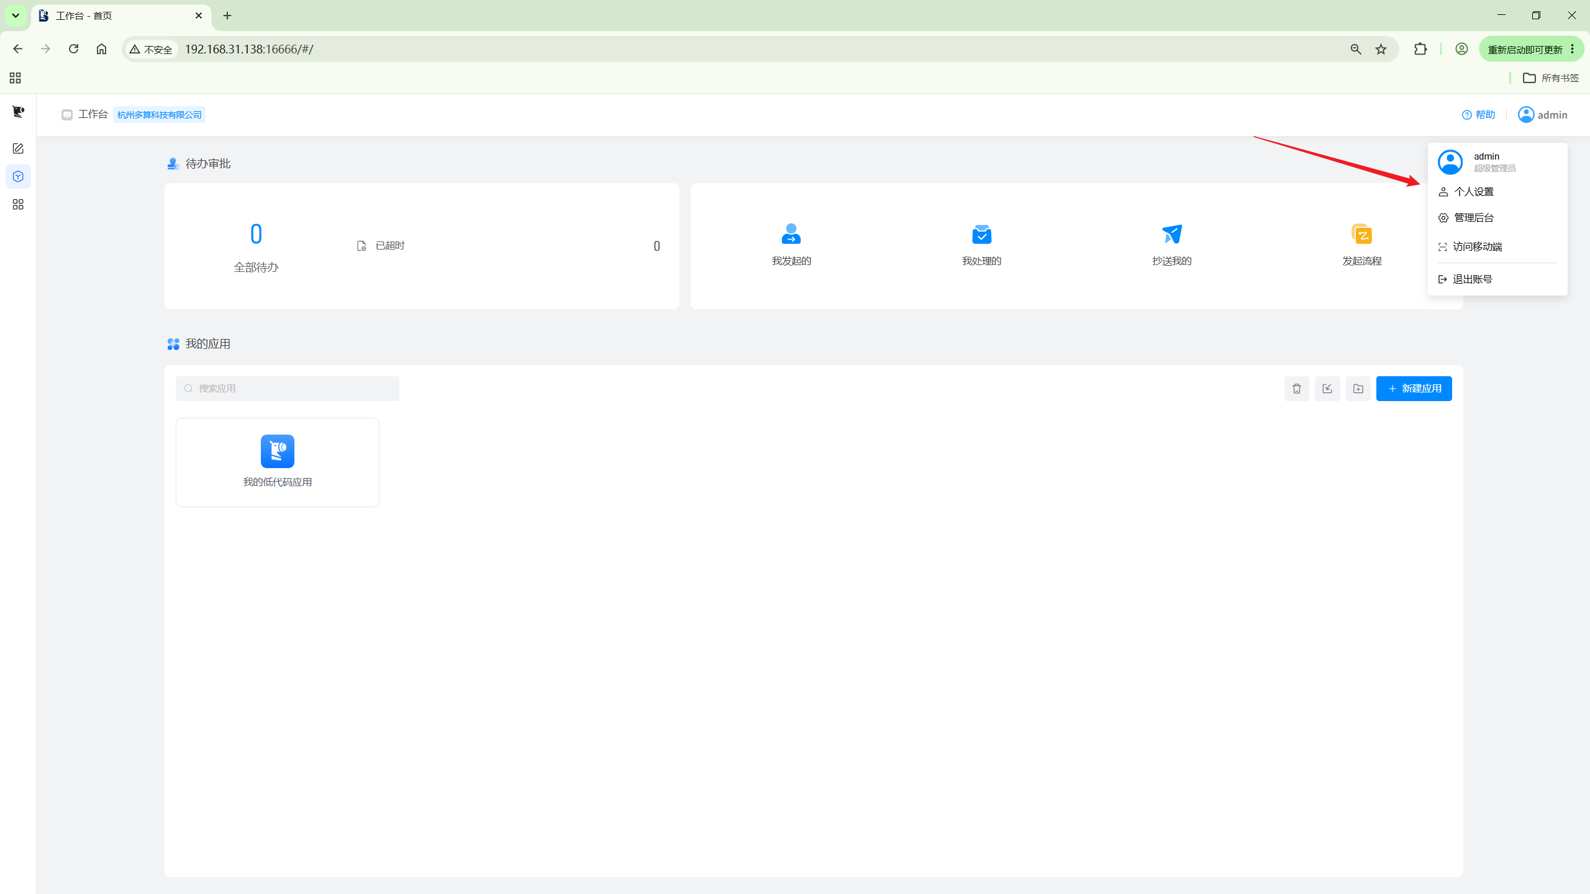Click the browser home button
This screenshot has height=894, width=1590.
[x=101, y=49]
